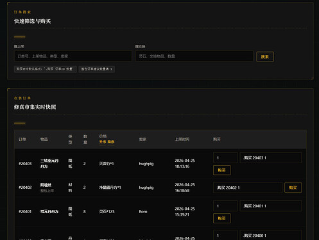The width and height of the screenshot is (319, 240).
Task: Sort price descending with 降序
Action: tap(111, 142)
